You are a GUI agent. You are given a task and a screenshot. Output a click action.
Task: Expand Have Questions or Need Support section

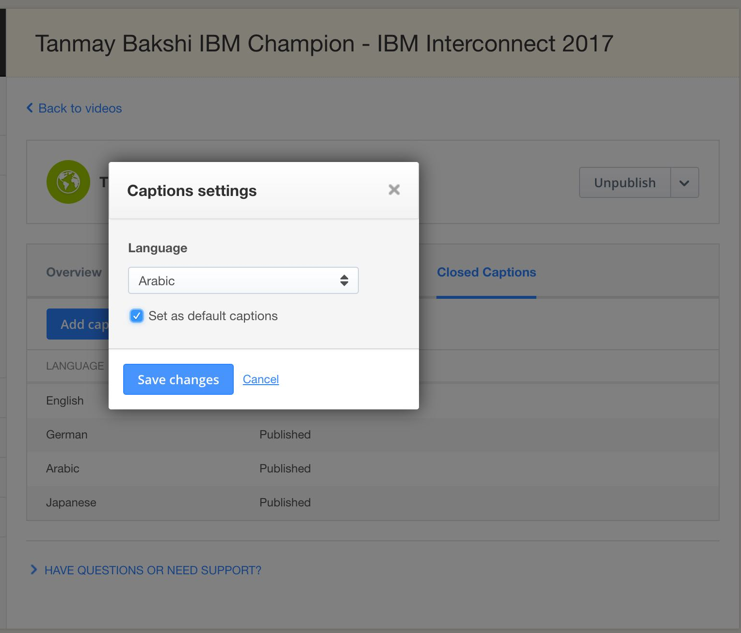click(153, 570)
